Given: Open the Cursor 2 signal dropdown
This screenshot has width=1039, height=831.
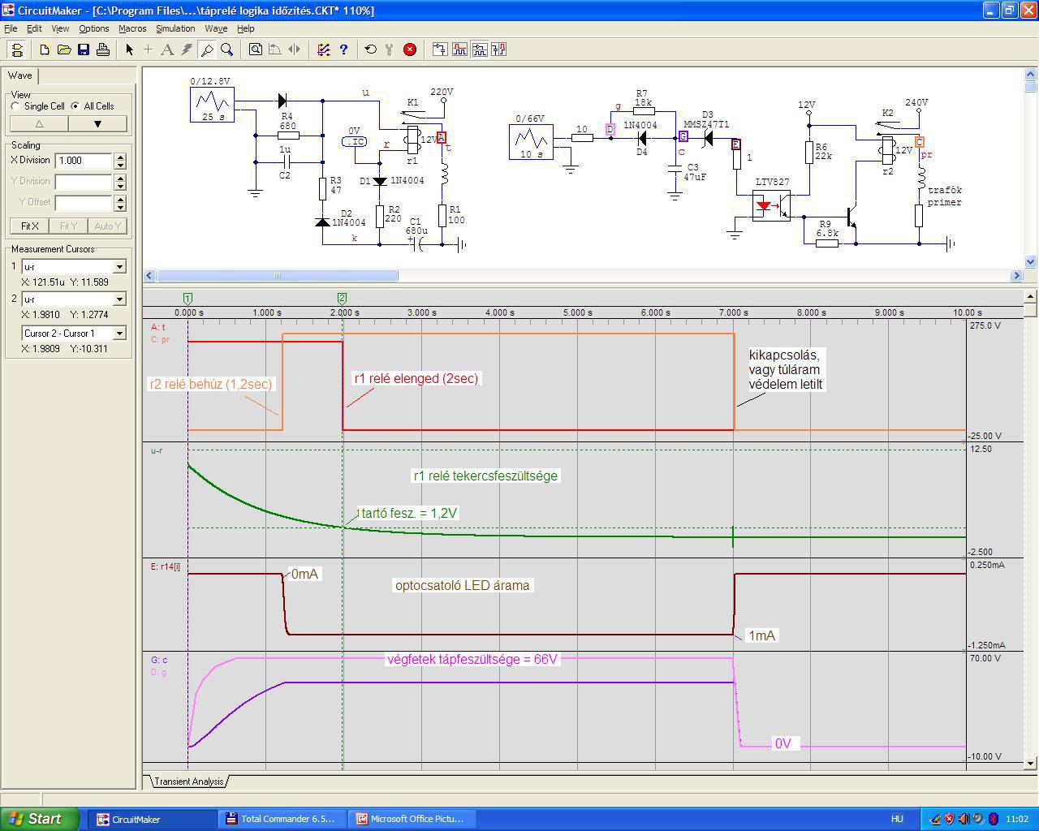Looking at the screenshot, I should tap(119, 299).
